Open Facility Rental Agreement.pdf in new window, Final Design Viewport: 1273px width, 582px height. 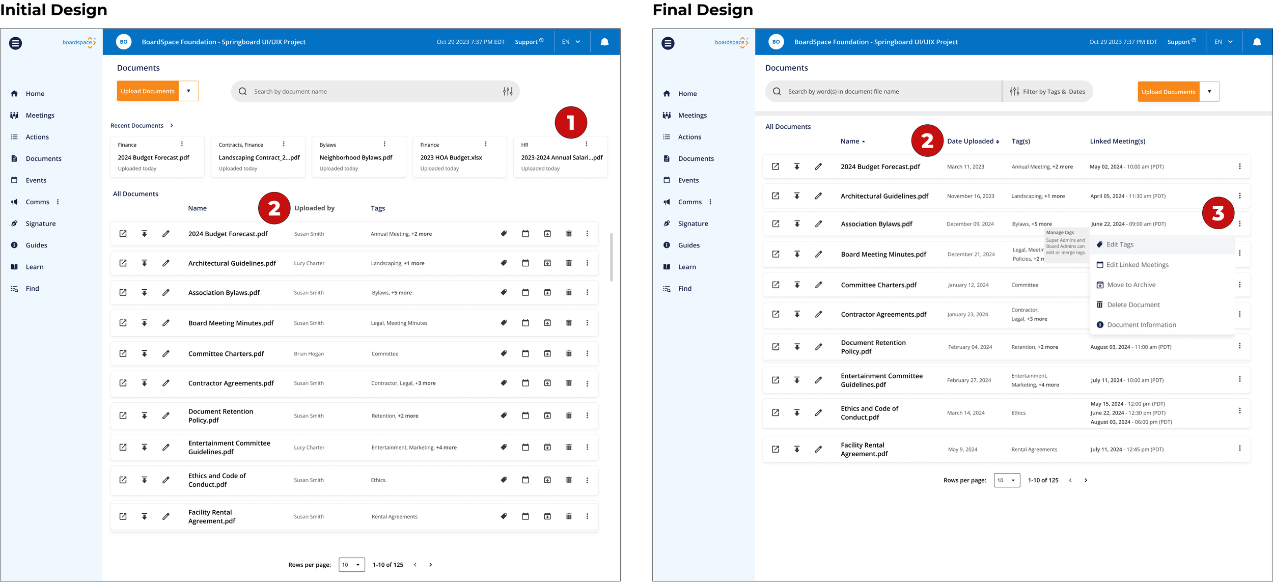(x=776, y=449)
